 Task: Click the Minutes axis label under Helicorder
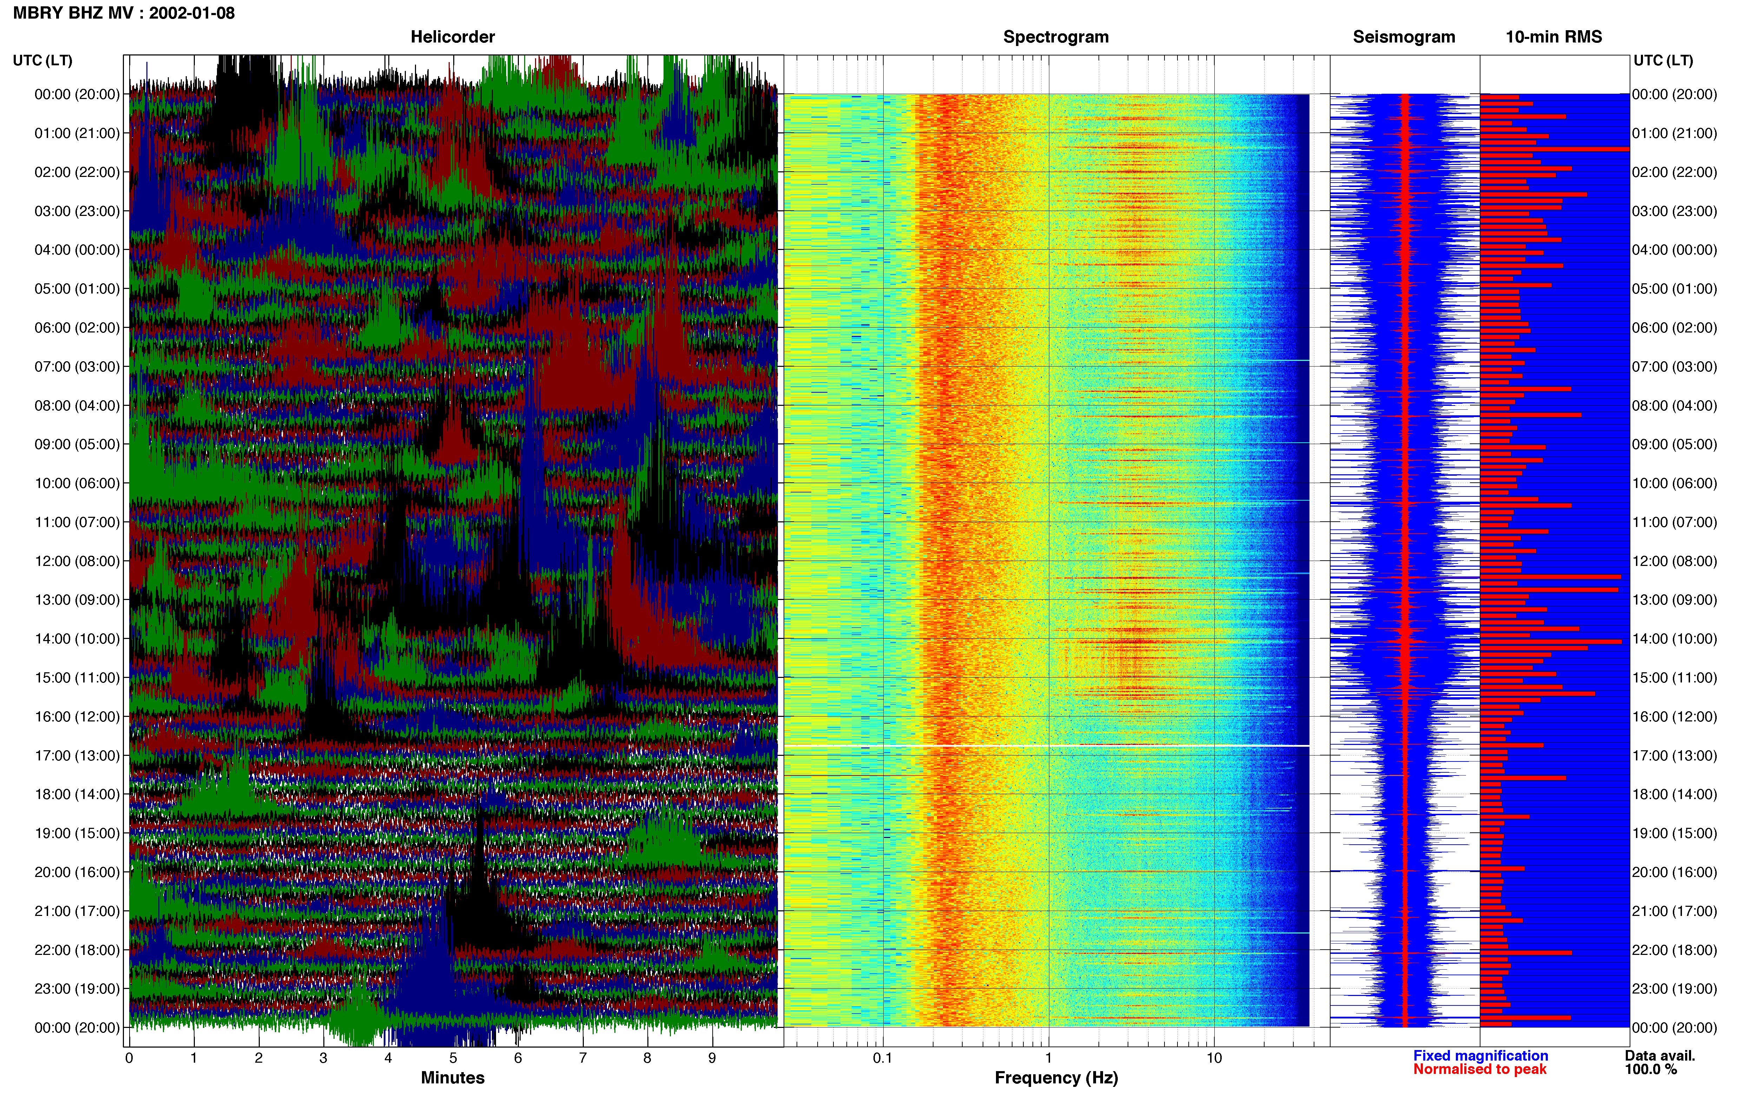click(453, 1078)
